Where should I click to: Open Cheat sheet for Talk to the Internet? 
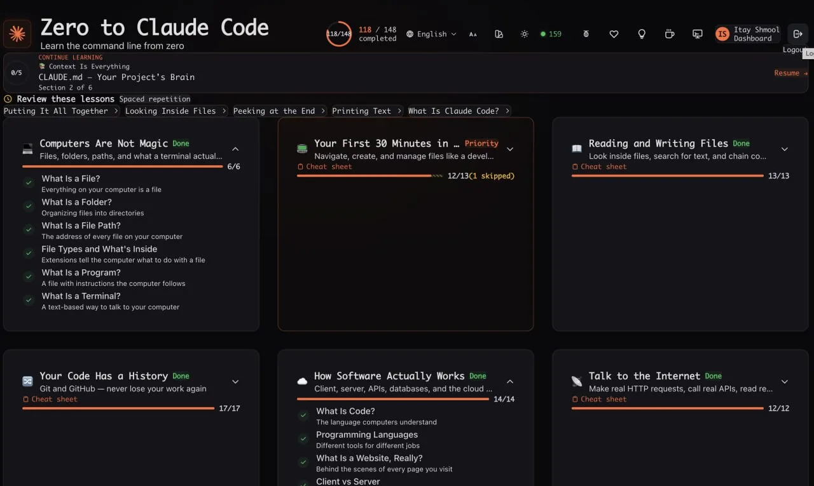[599, 400]
